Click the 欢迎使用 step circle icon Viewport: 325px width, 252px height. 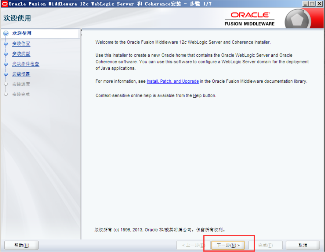pos(6,33)
